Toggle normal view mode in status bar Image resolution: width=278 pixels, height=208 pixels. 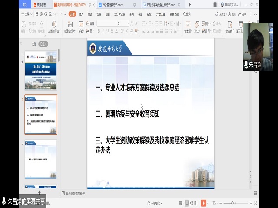tap(187, 203)
